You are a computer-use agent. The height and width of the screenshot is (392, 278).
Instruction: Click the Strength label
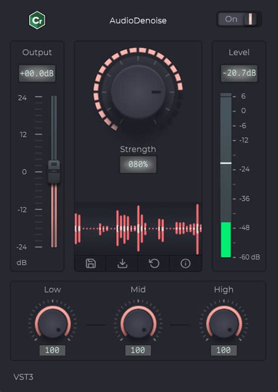(138, 149)
